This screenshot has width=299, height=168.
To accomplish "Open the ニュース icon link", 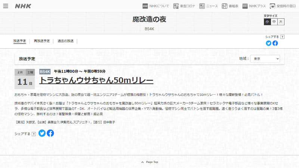I will (x=202, y=6).
